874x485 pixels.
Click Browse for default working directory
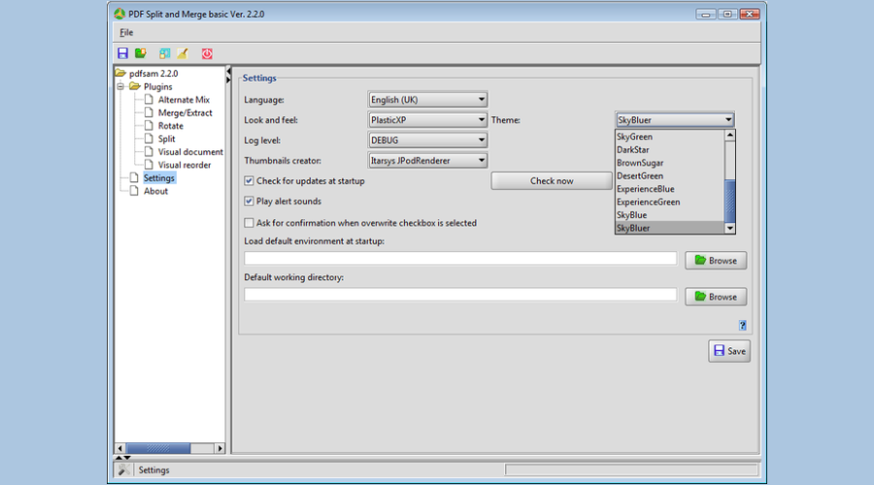[716, 297]
